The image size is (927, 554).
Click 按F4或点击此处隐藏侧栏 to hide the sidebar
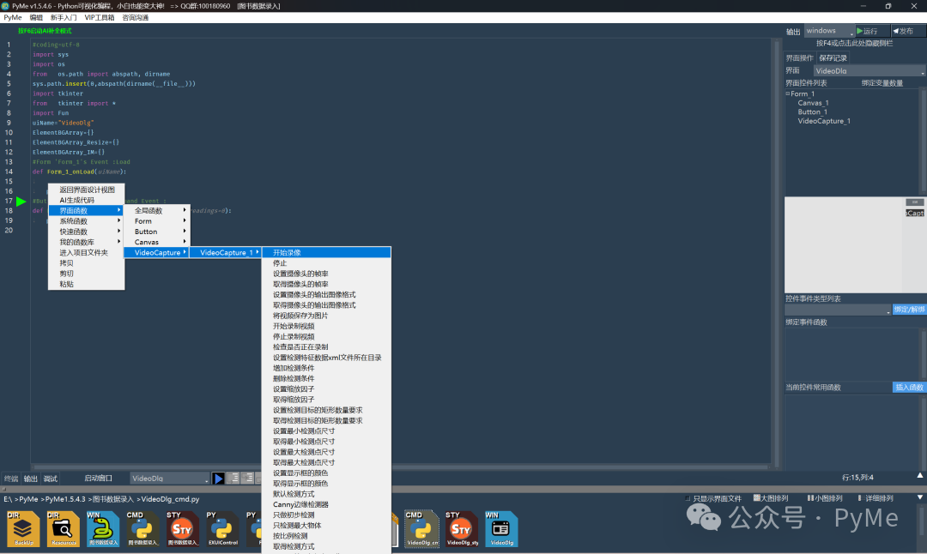[854, 44]
